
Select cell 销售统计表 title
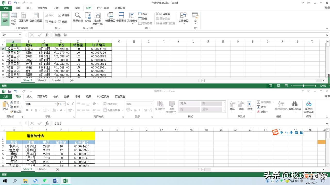[x=50, y=136]
